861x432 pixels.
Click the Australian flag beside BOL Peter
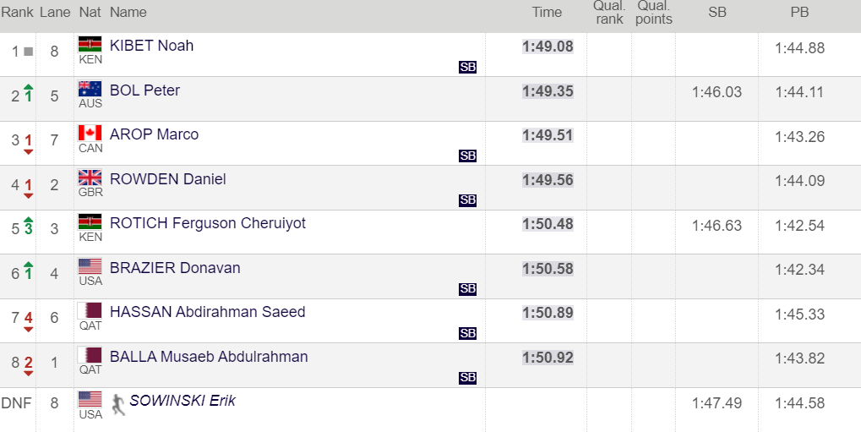(90, 89)
